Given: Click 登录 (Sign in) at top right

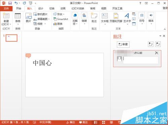Looking at the screenshot, I should [x=165, y=8].
